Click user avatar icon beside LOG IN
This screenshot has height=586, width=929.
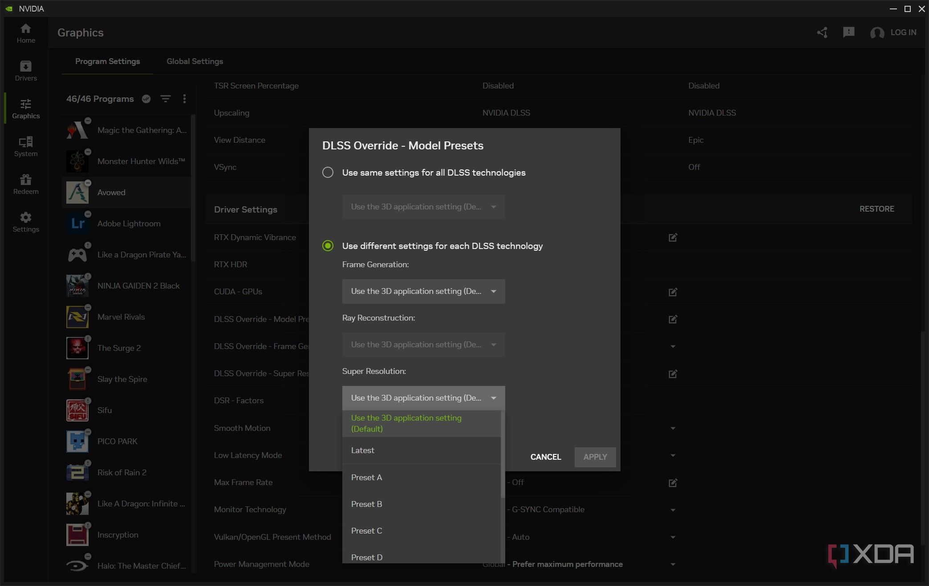click(877, 33)
